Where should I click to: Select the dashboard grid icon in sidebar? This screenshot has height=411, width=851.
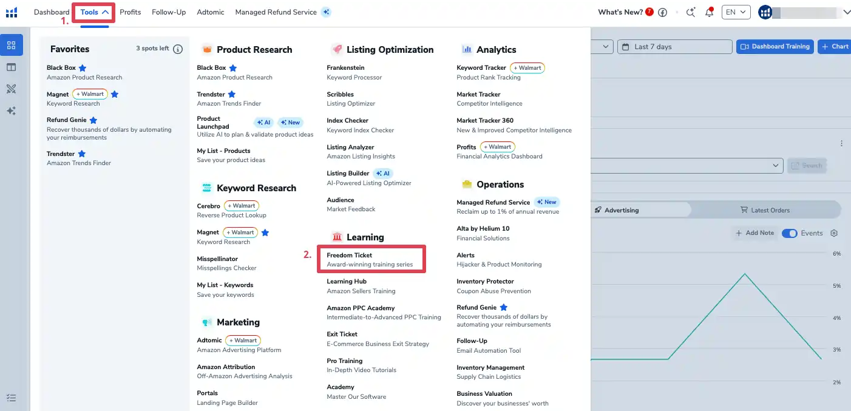pos(12,45)
